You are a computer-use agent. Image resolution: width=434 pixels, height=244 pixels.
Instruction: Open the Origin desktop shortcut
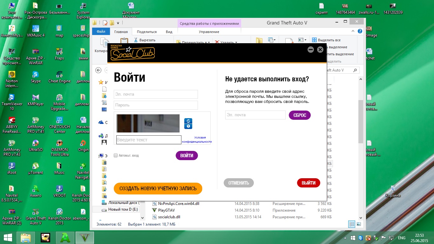coord(83,145)
